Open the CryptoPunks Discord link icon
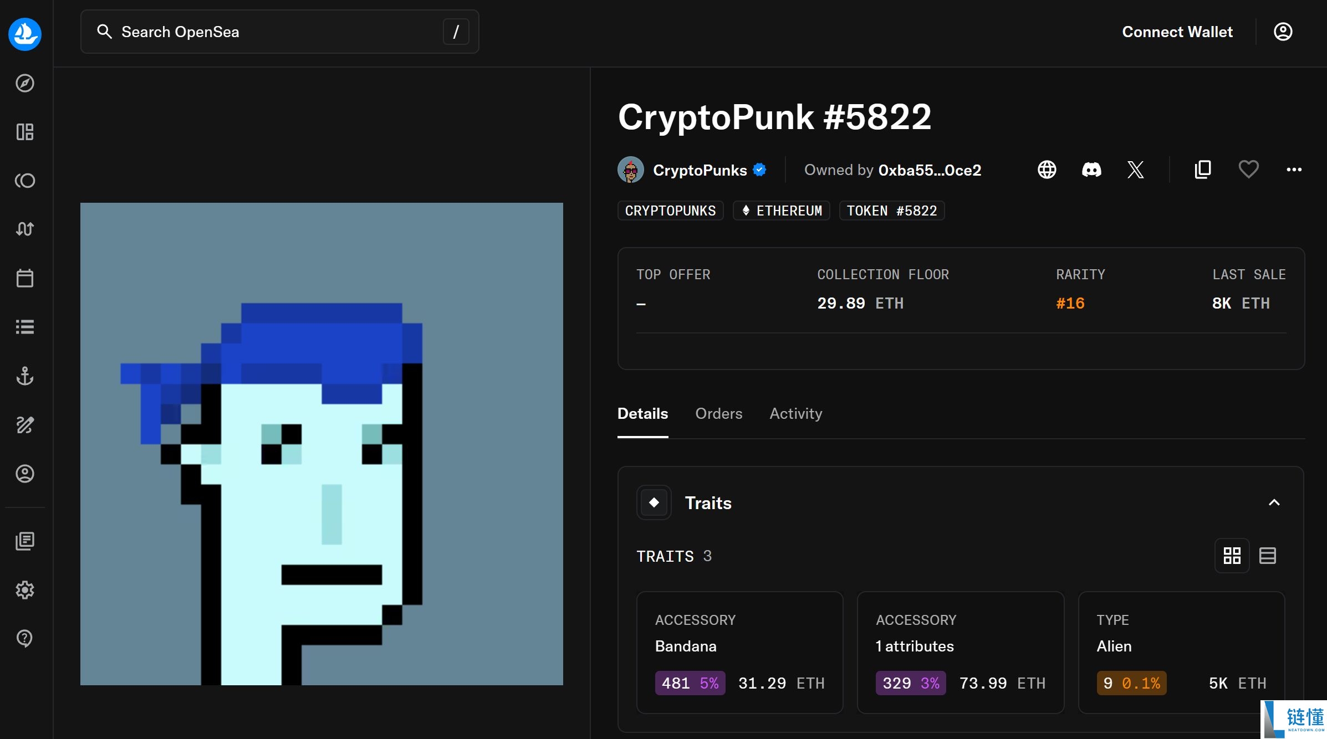This screenshot has height=739, width=1327. click(x=1091, y=170)
